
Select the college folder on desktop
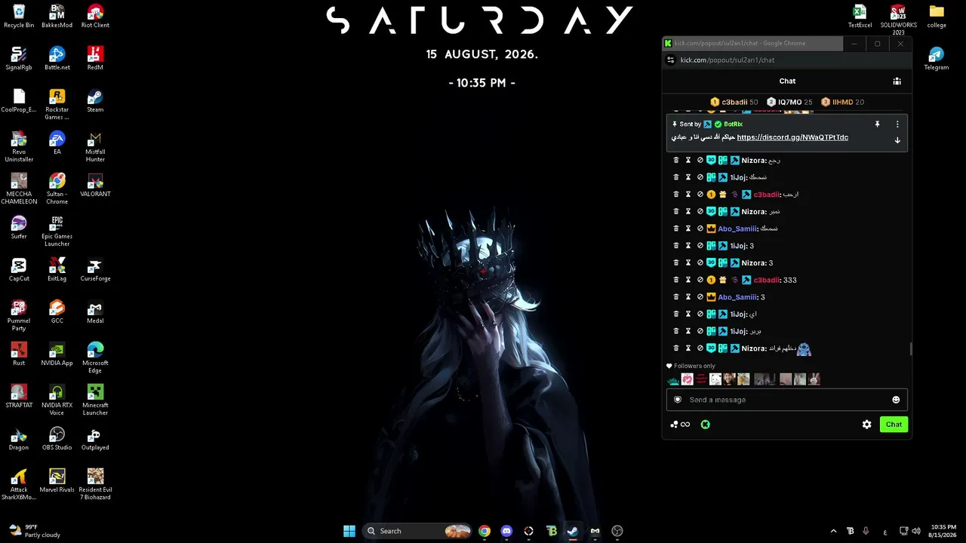[937, 17]
